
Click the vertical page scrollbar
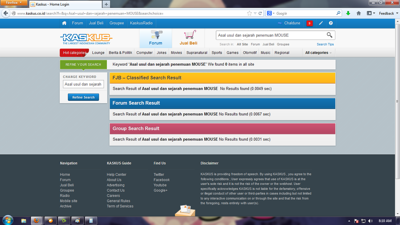pos(397,101)
